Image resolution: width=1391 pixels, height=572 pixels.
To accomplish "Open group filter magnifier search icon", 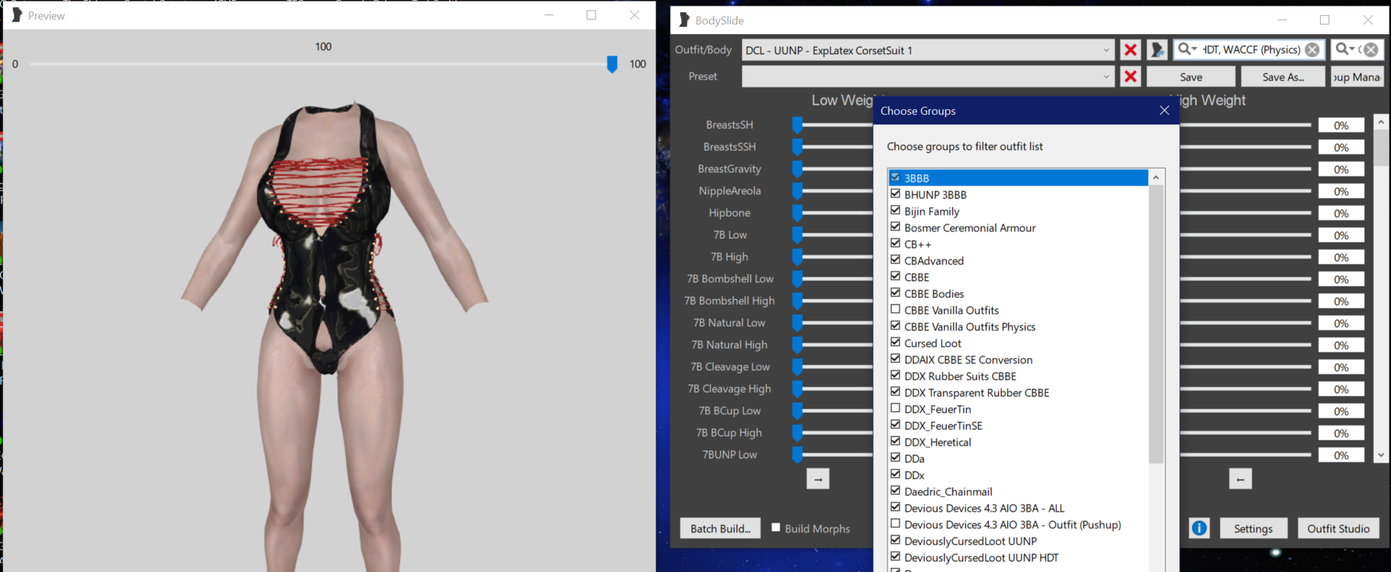I will coord(1187,49).
